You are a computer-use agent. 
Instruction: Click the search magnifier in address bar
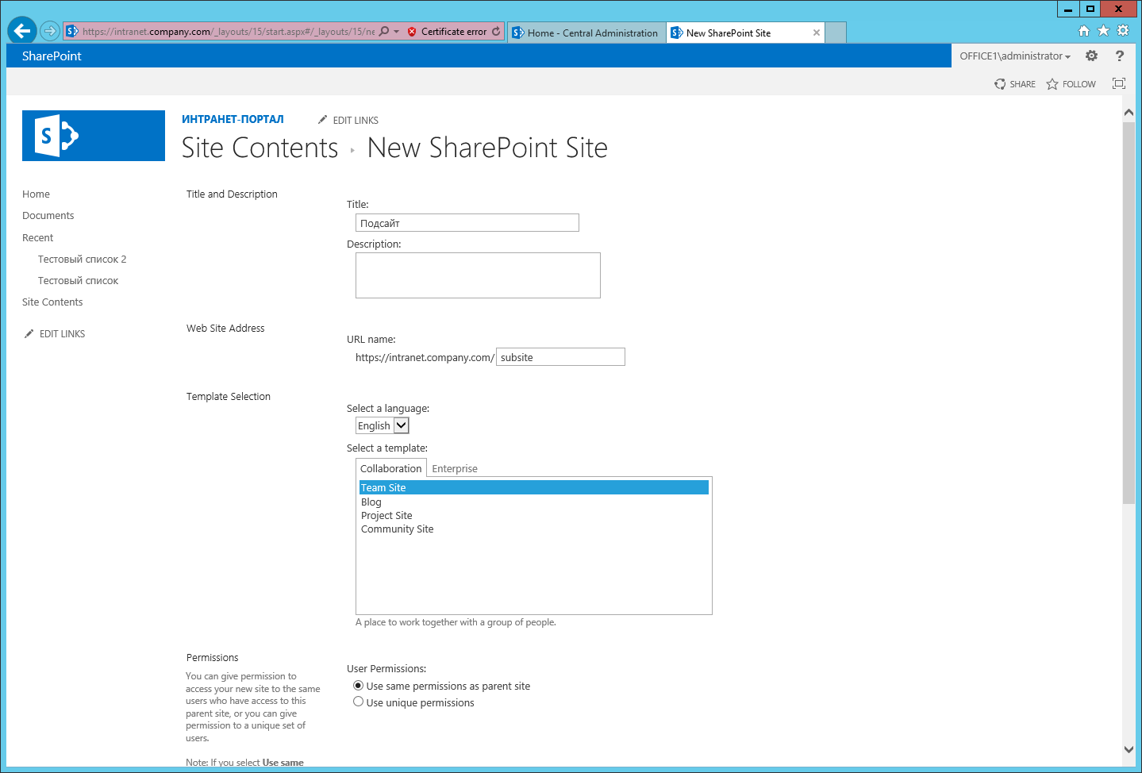[x=384, y=32]
